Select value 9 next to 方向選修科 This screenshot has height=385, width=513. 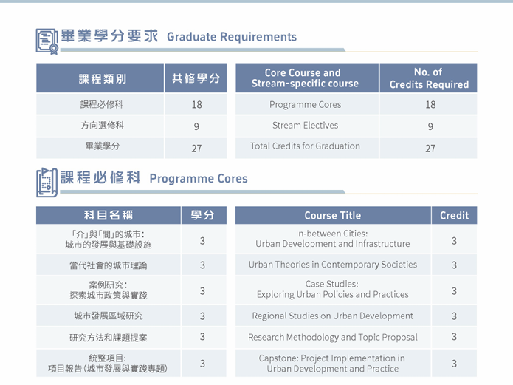click(196, 126)
